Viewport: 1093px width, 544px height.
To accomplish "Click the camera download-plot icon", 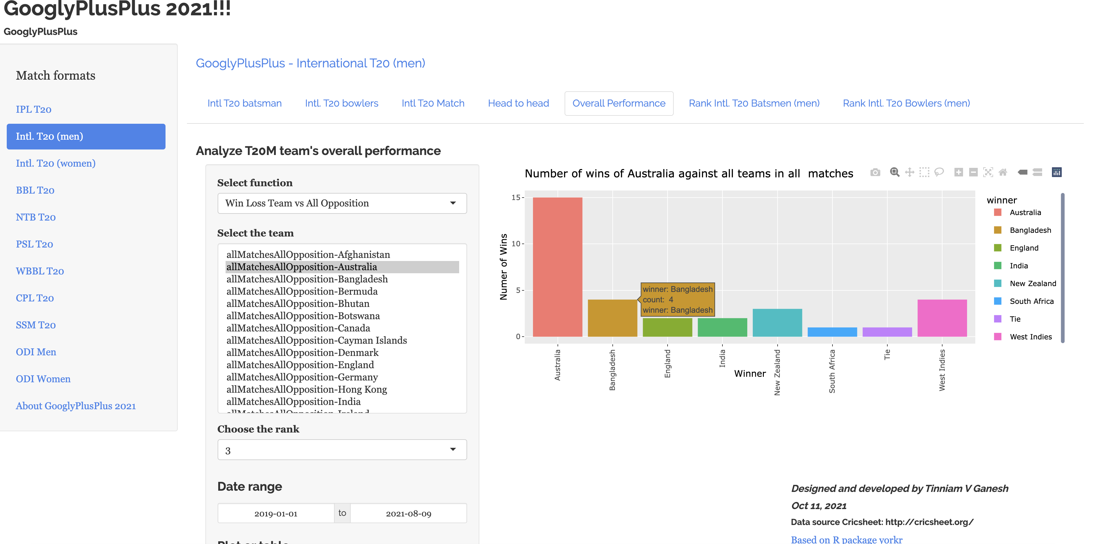I will (875, 172).
